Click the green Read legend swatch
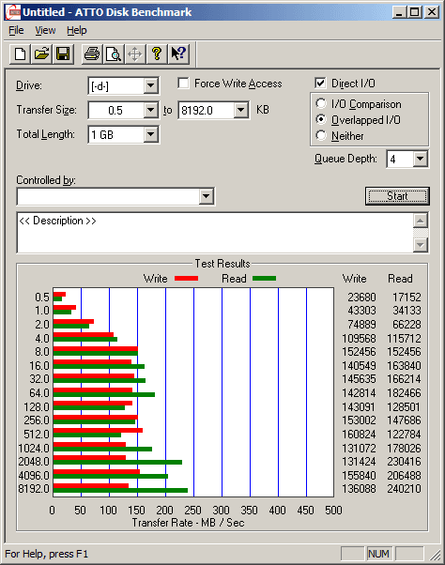Viewport: 445px width, 565px height. click(265, 278)
